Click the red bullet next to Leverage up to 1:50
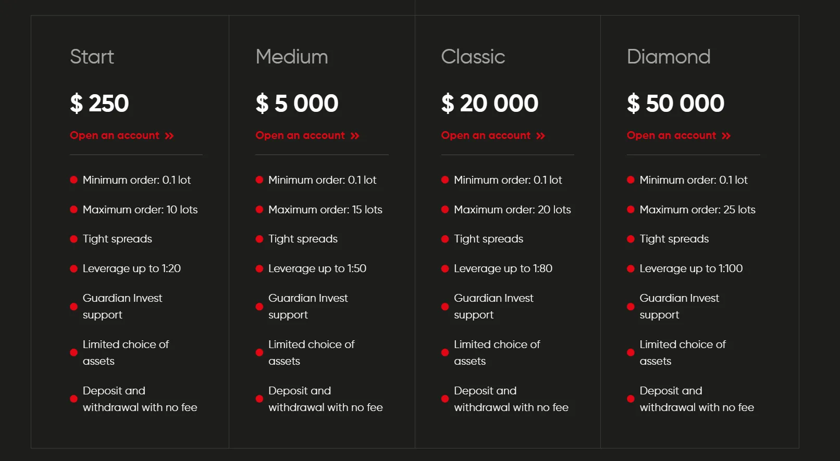 (260, 269)
